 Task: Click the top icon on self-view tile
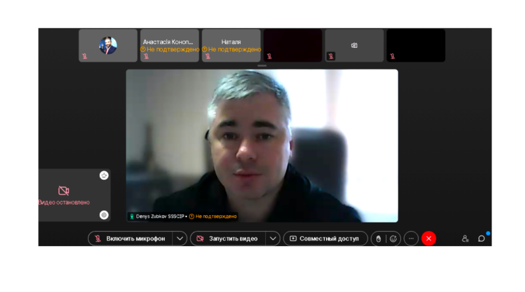(104, 175)
